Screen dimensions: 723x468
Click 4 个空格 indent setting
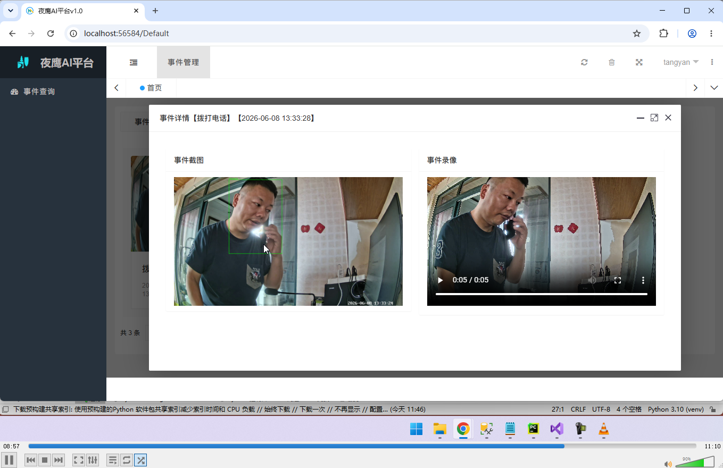(x=629, y=410)
